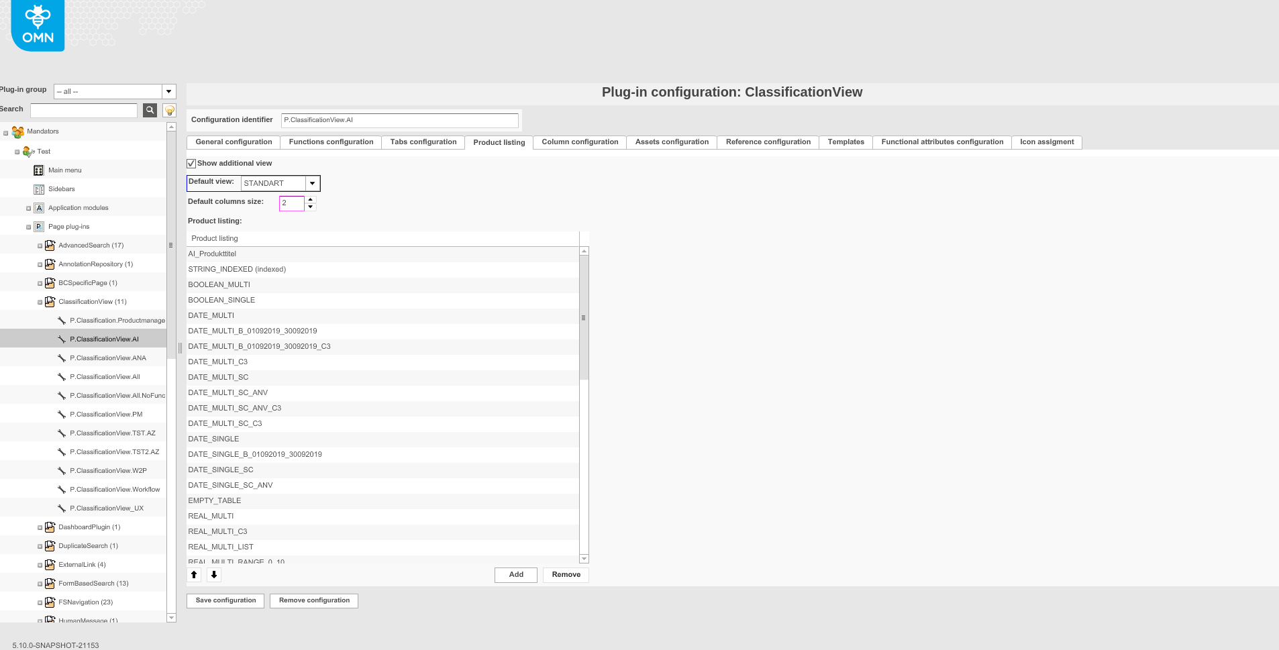1279x650 pixels.
Task: Click the OMN bee logo
Action: (37, 25)
